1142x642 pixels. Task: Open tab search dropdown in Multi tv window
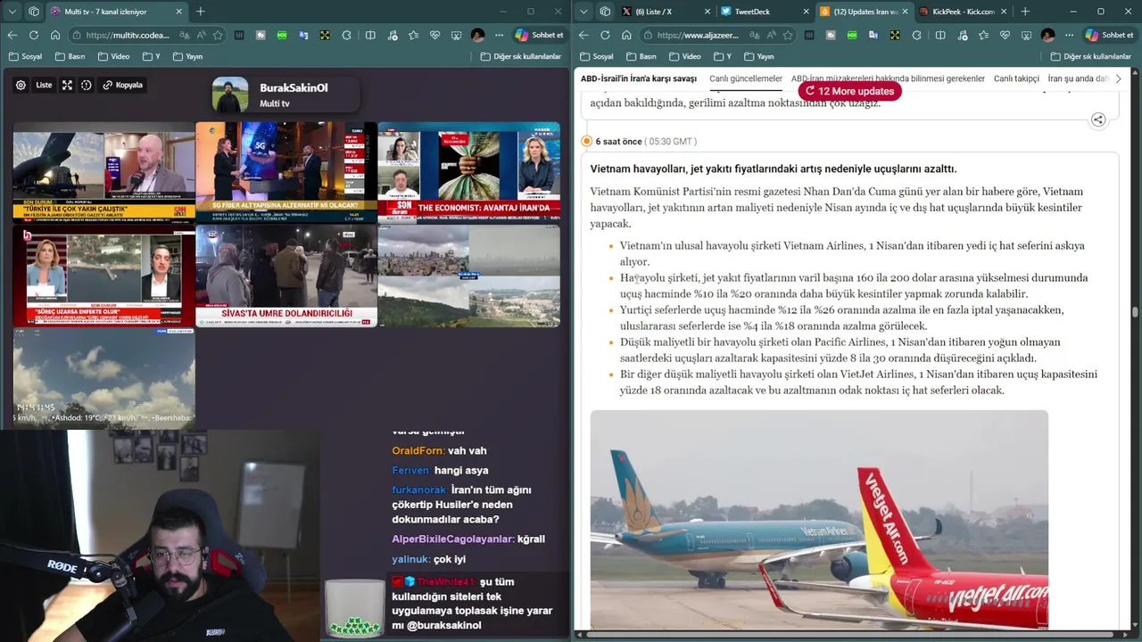[x=12, y=12]
